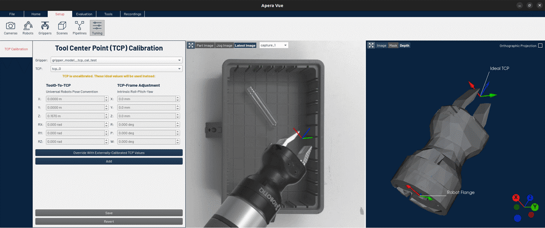Open the Pipelines setup icon
545x228 pixels.
click(x=79, y=28)
